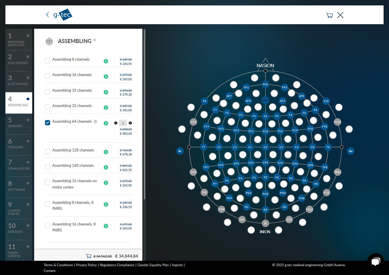Open Terms & Conditions link
This screenshot has height=275, width=389.
(x=58, y=265)
